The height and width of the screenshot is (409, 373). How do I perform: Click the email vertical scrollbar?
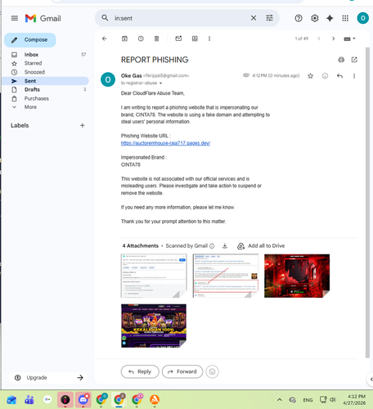(x=367, y=202)
